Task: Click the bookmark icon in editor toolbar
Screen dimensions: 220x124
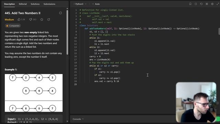Action: click(190, 4)
